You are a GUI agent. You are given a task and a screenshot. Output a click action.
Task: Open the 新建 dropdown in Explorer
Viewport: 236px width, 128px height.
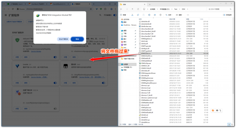click(x=124, y=15)
